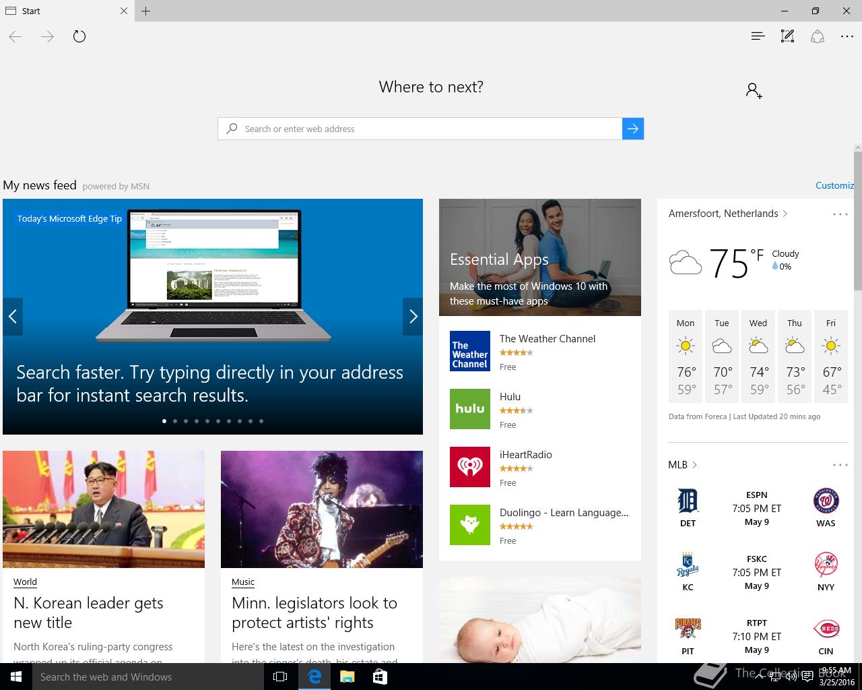Image resolution: width=862 pixels, height=690 pixels.
Task: Click the Share icon in the toolbar
Action: 818,36
